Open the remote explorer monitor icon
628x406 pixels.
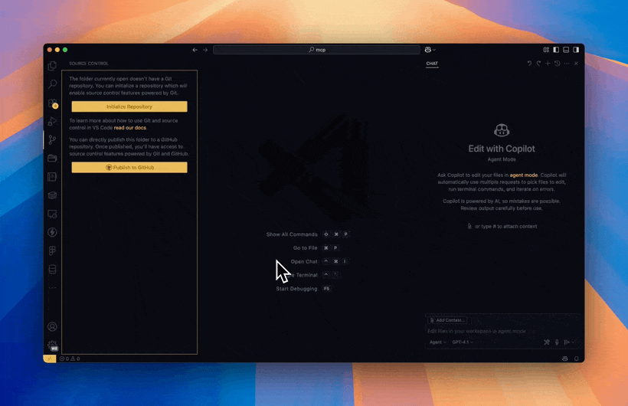52,214
